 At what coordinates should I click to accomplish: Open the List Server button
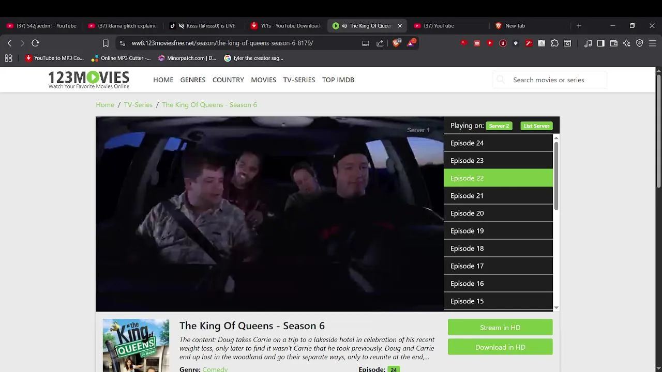pyautogui.click(x=536, y=126)
